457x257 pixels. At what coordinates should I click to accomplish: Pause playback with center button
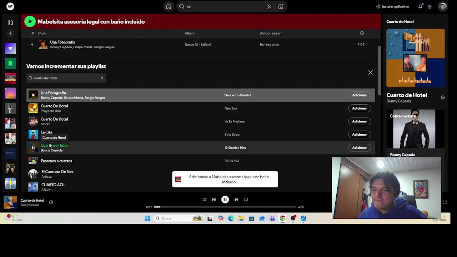[225, 200]
